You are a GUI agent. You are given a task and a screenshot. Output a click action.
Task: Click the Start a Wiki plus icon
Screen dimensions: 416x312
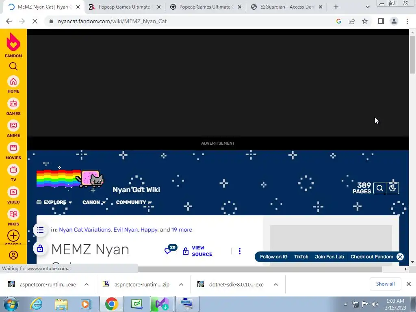coord(13,236)
